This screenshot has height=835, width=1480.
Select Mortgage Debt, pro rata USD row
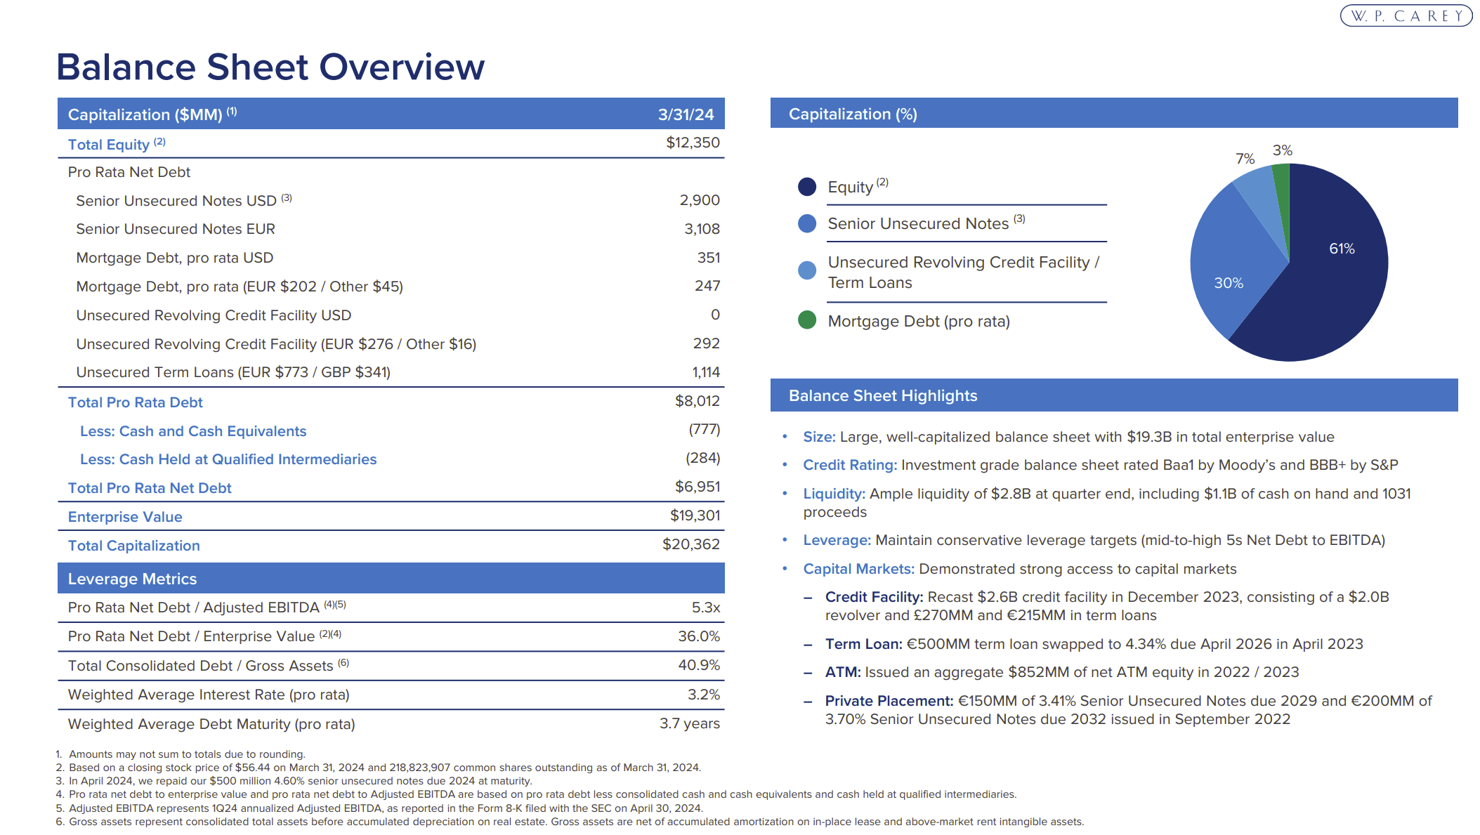click(391, 258)
